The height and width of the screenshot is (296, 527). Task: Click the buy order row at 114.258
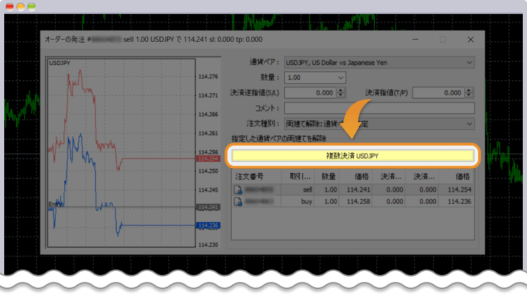[355, 201]
